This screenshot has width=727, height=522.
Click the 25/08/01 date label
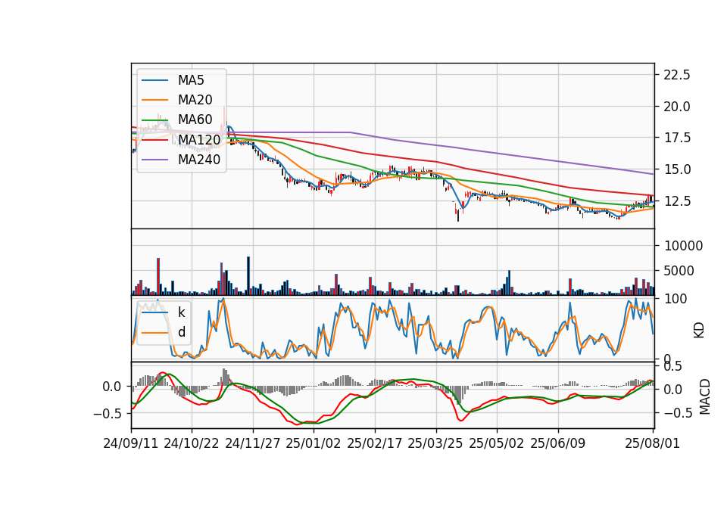[652, 443]
